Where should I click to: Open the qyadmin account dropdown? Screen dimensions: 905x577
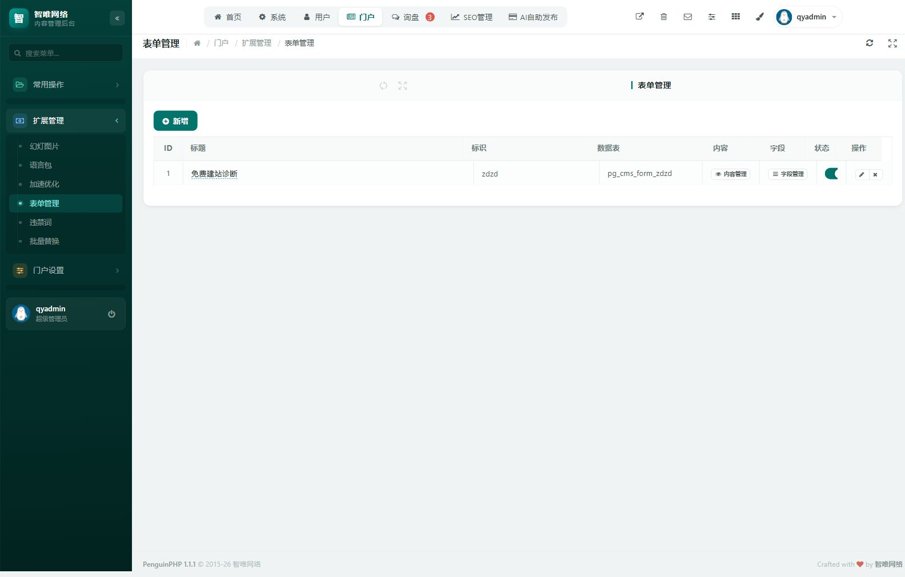[808, 17]
